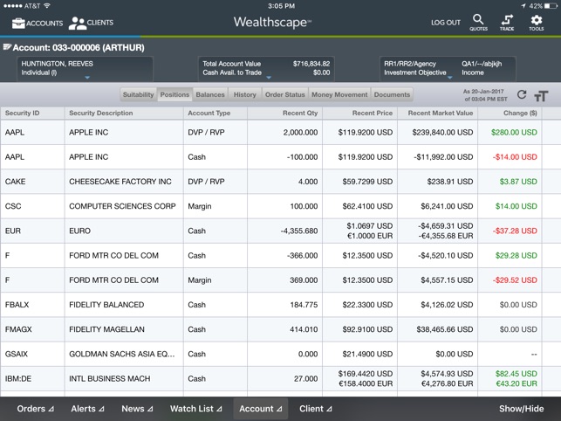Toggle the Show/Hide panel button

click(x=521, y=409)
